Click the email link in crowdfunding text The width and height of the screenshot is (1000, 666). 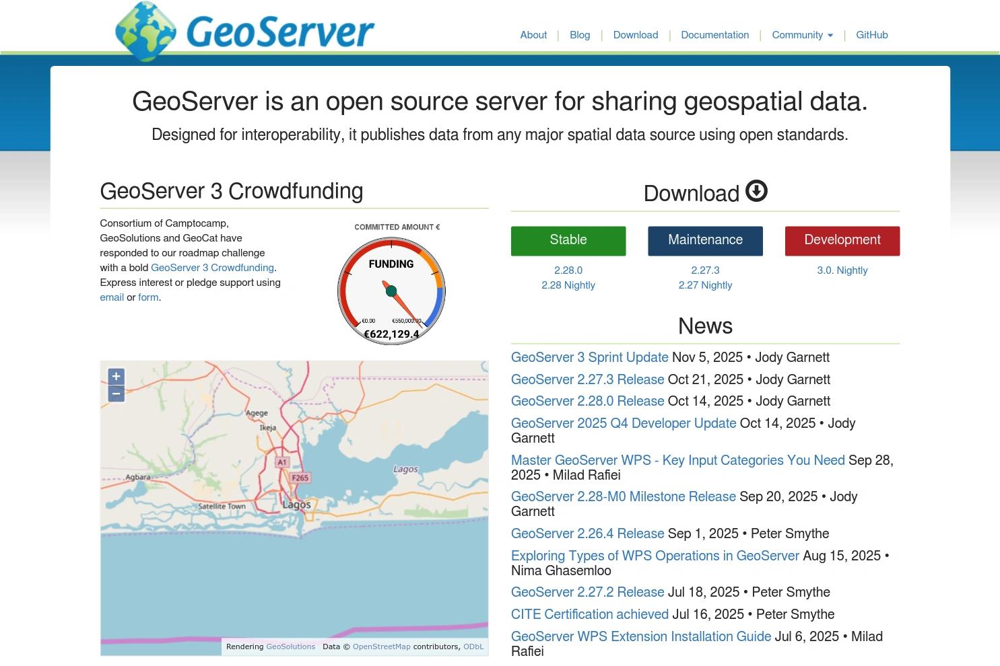pyautogui.click(x=112, y=297)
